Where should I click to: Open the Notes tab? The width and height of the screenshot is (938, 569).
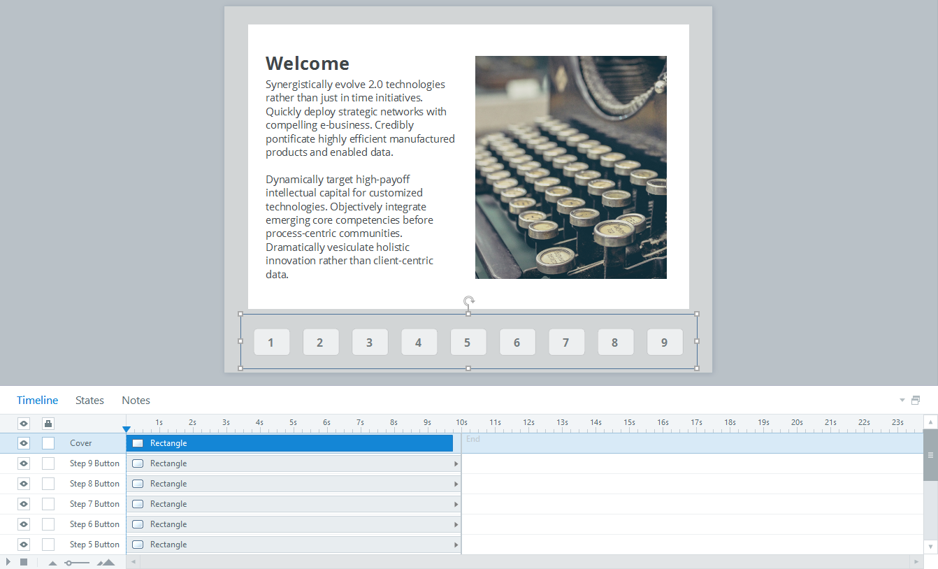tap(136, 401)
